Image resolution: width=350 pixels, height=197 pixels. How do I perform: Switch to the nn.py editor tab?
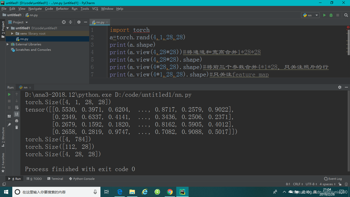click(100, 22)
